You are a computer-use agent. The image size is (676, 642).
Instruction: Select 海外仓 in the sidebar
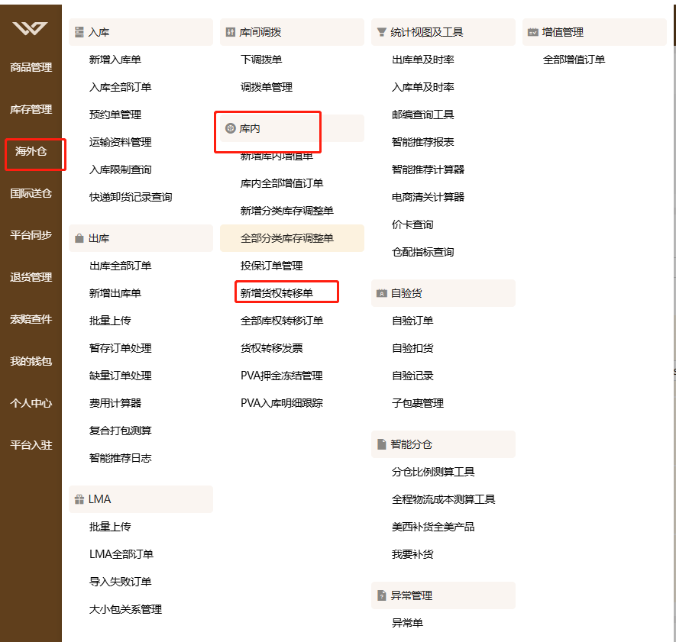[31, 151]
